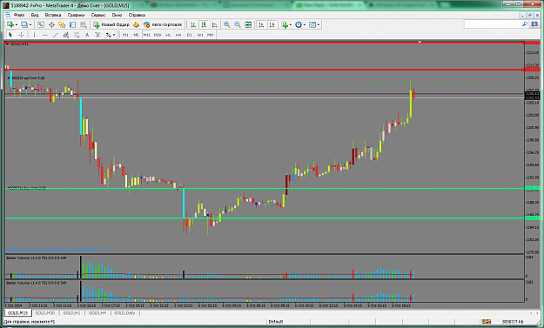Tile chart windows icon
The image size is (544, 328).
248,24
